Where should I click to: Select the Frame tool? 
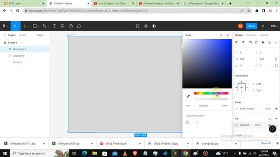click(x=25, y=26)
